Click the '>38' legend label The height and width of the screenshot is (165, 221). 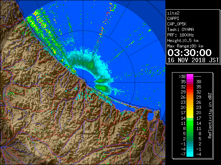(x=182, y=77)
